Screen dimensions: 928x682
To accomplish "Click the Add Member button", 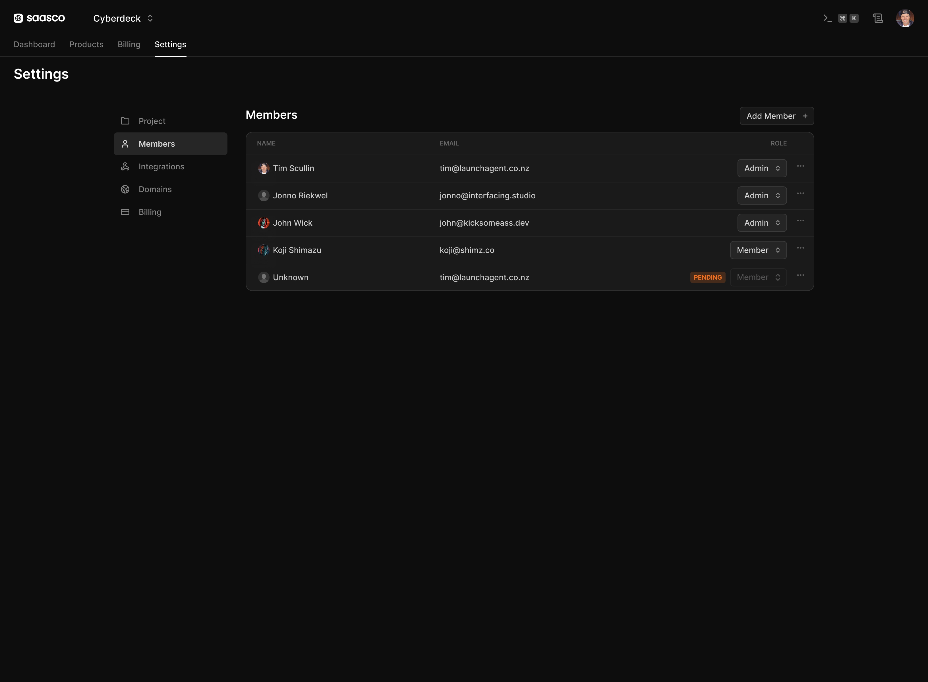I will click(776, 116).
